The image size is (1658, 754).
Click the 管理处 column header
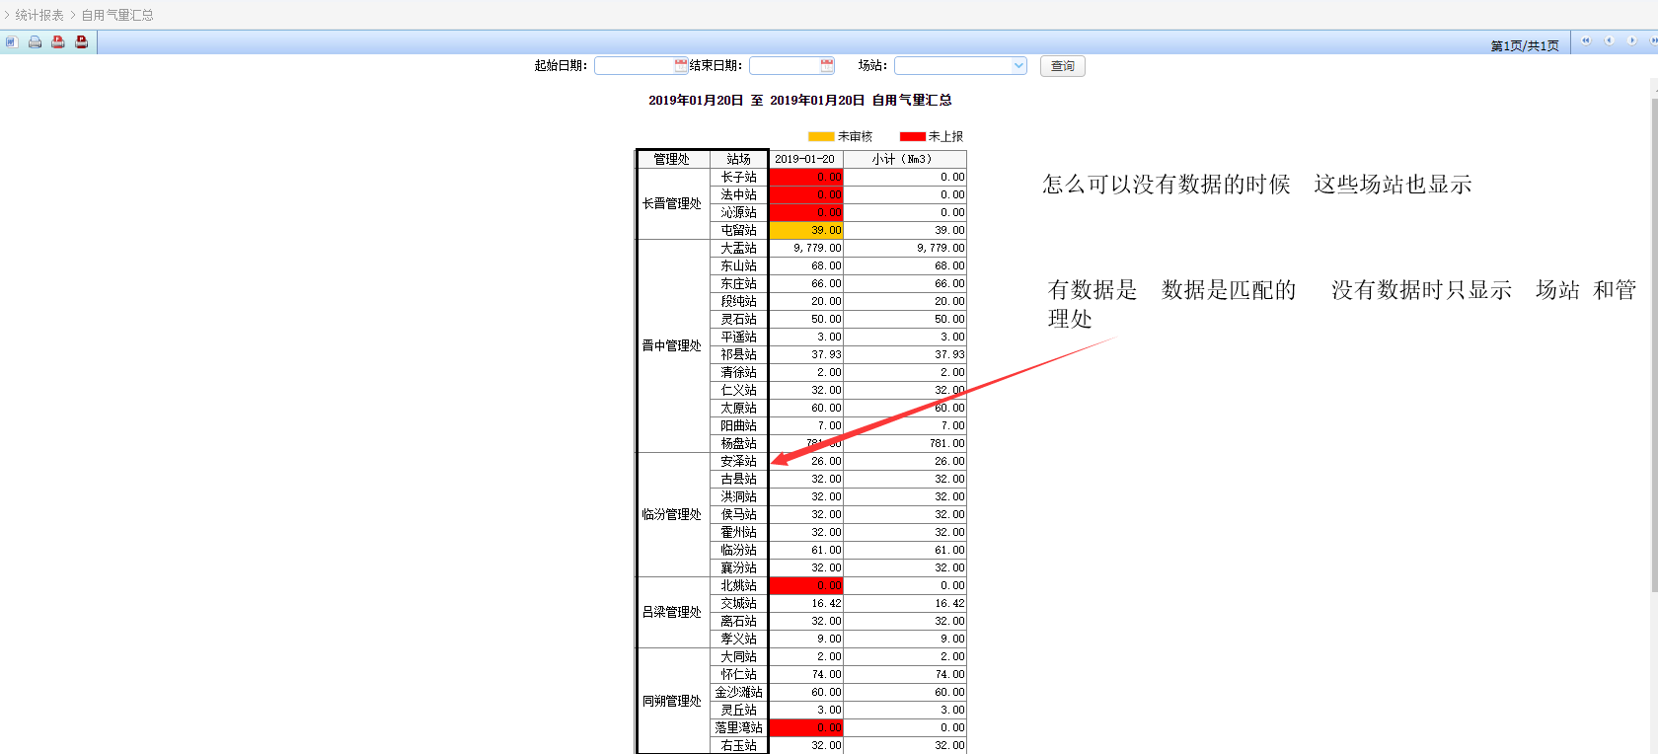[x=672, y=159]
